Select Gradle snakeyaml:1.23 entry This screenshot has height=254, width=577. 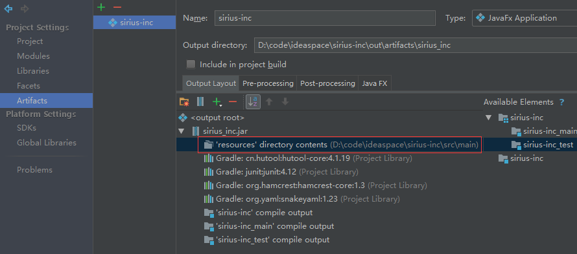click(x=308, y=199)
